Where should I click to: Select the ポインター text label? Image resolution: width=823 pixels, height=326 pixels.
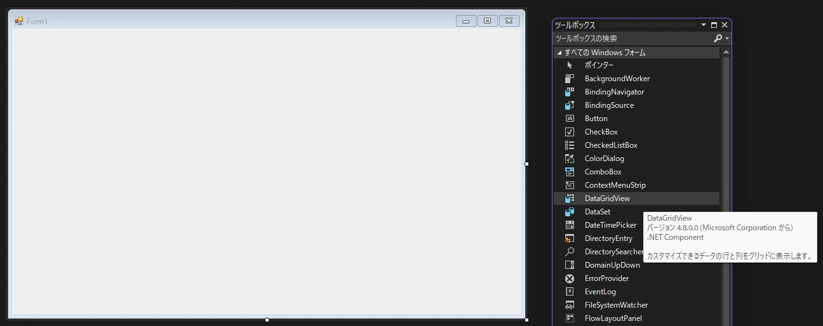(x=599, y=65)
